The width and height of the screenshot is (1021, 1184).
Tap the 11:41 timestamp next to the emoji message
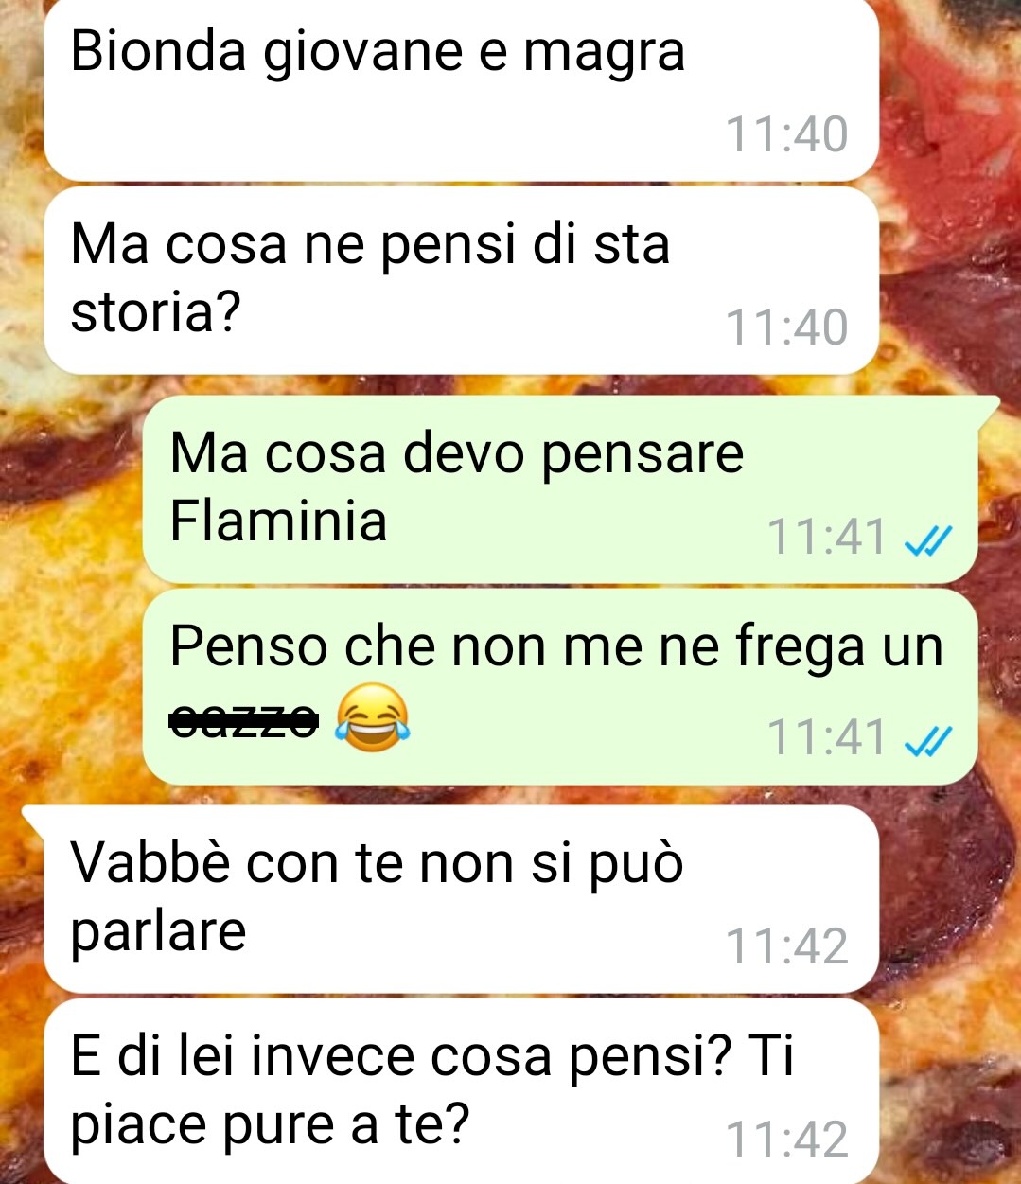[827, 738]
